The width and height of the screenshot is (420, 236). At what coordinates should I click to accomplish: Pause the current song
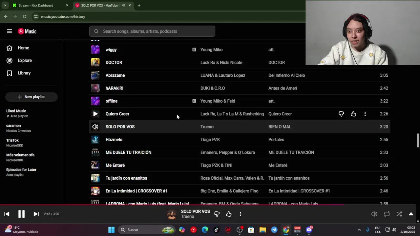pyautogui.click(x=21, y=214)
